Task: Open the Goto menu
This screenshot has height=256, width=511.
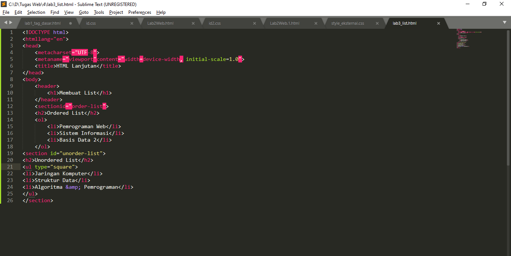Action: (x=83, y=12)
